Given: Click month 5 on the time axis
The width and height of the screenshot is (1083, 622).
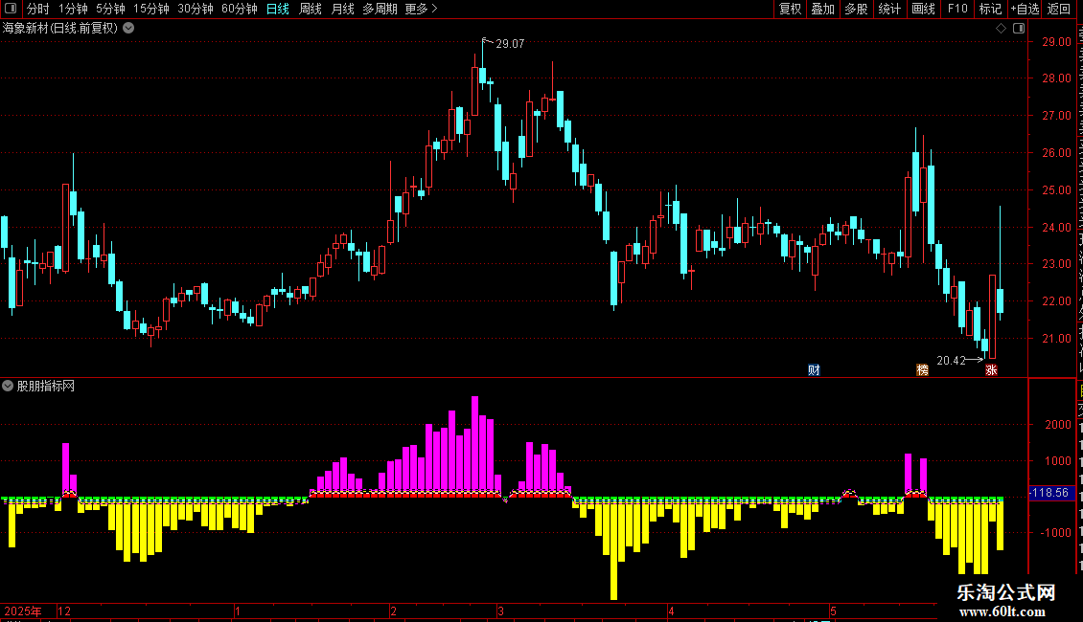Looking at the screenshot, I should point(833,611).
